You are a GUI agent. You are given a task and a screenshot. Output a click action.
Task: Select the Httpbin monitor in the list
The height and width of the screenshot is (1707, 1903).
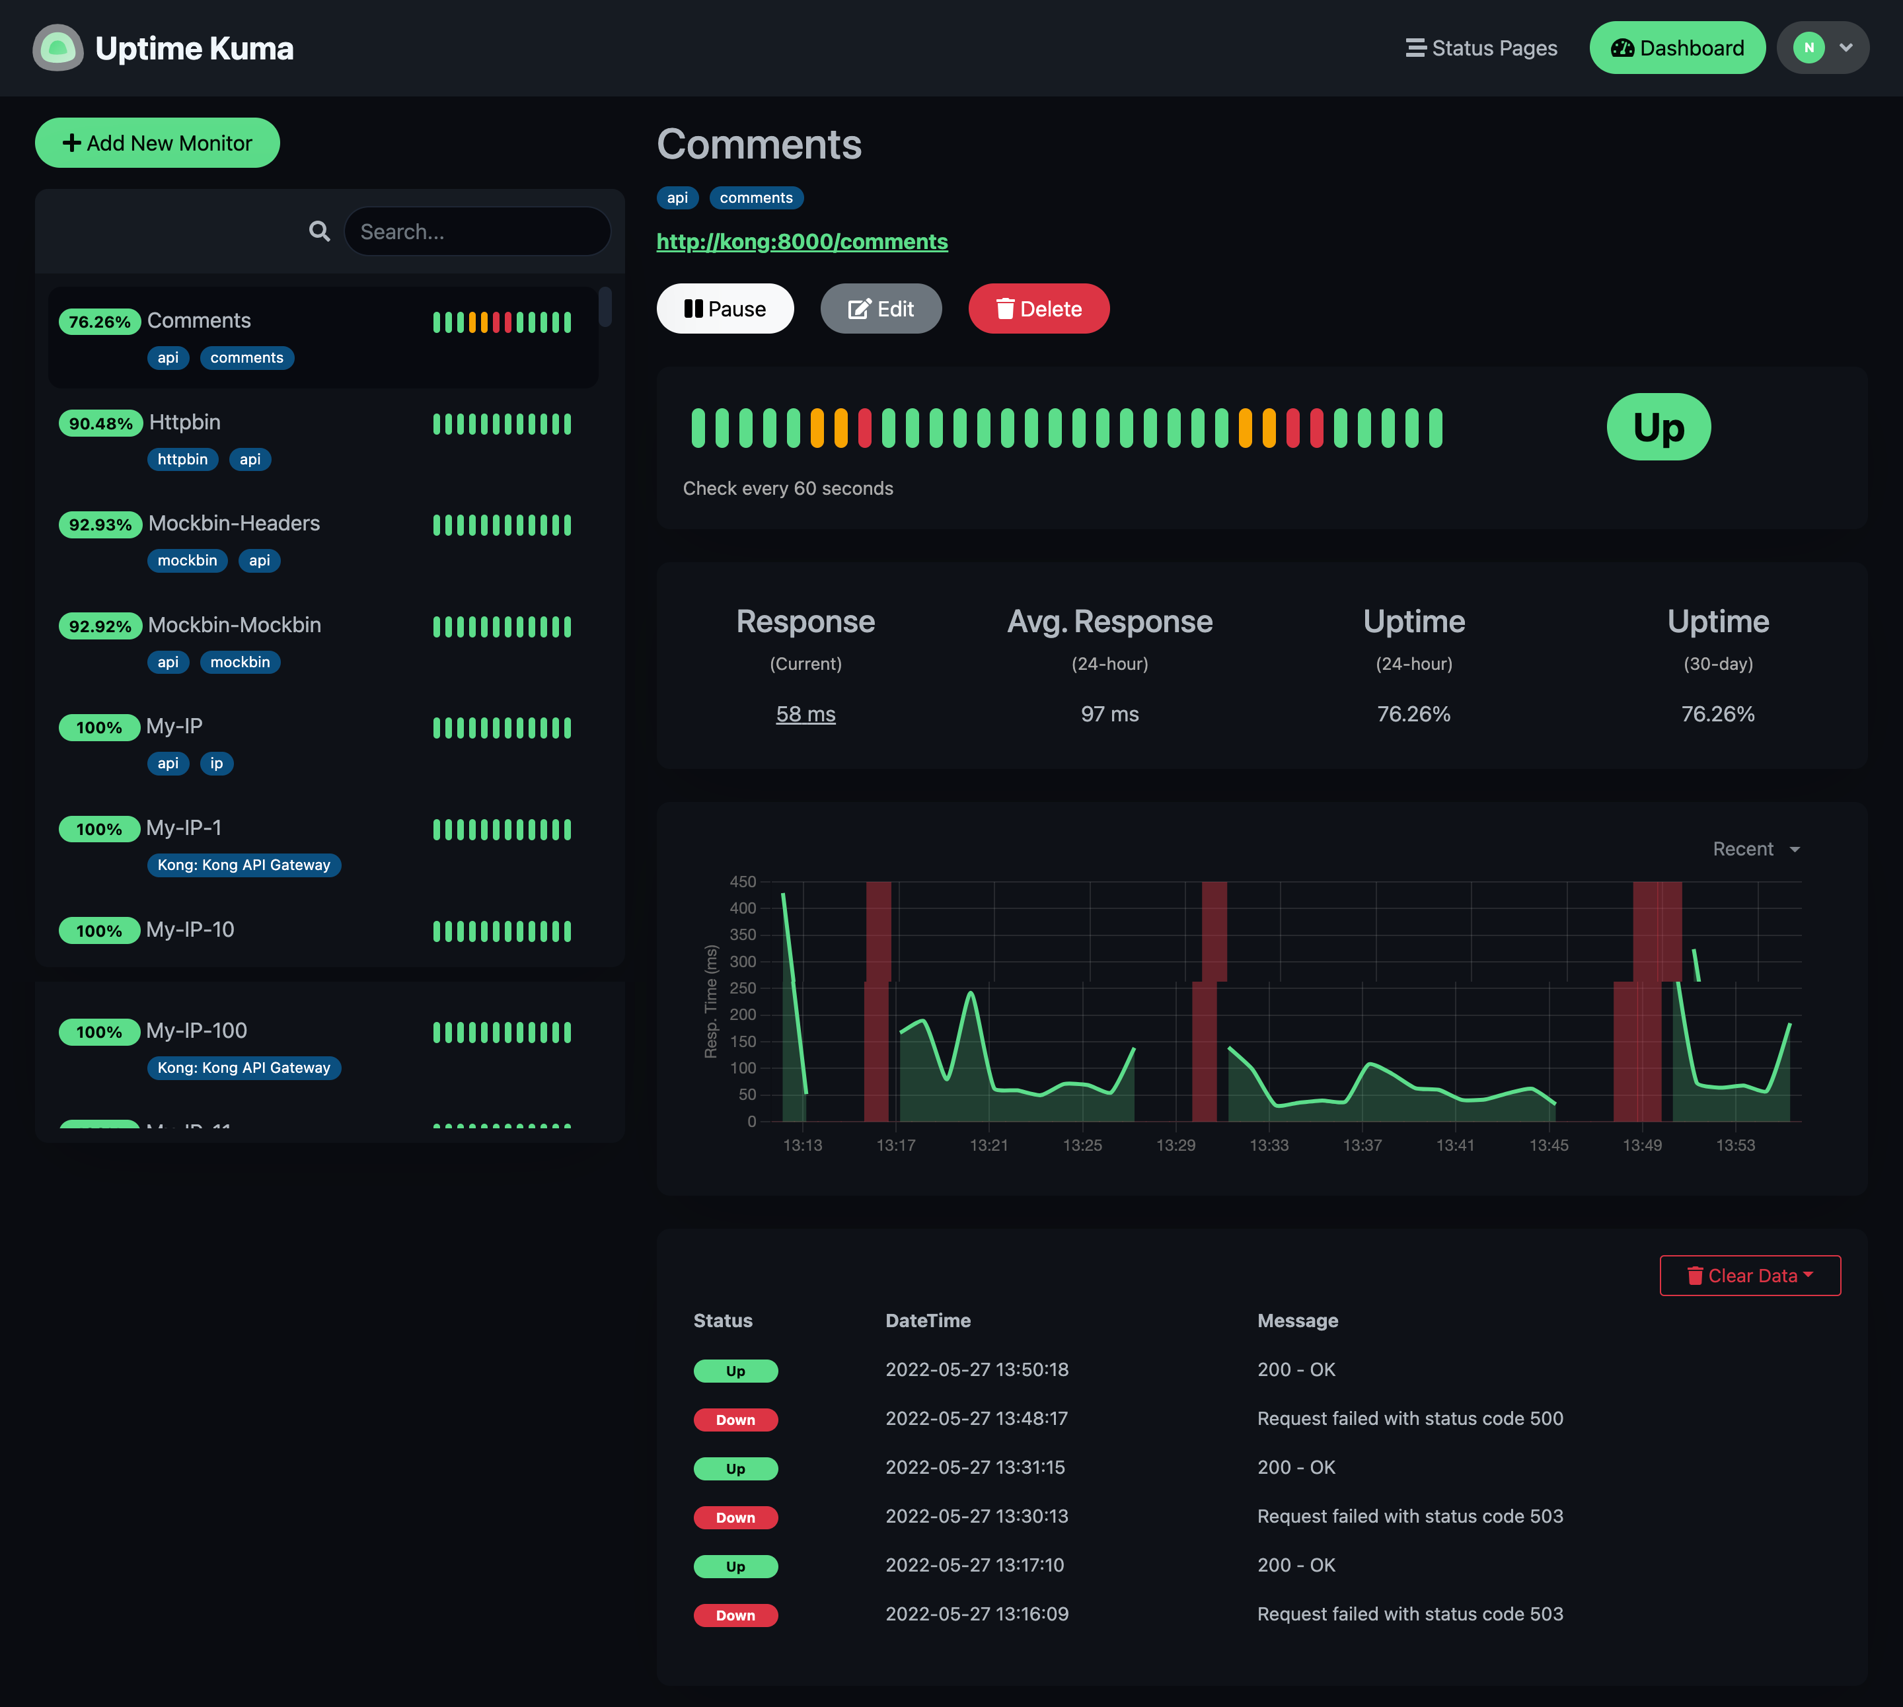(185, 423)
